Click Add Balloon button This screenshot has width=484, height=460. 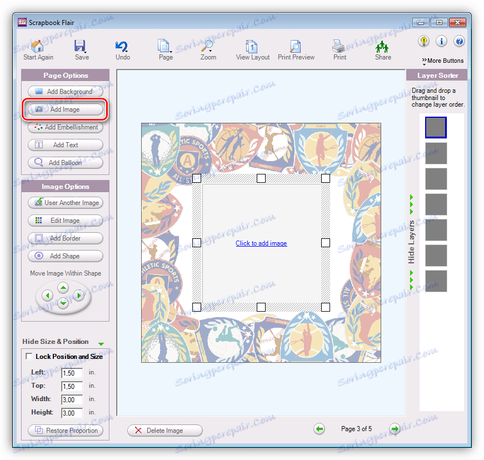66,163
